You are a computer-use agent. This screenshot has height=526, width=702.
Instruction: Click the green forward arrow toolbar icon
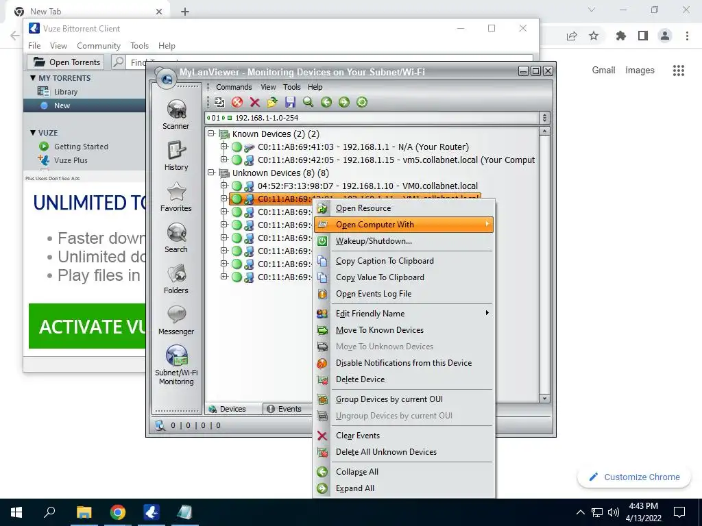coord(344,102)
